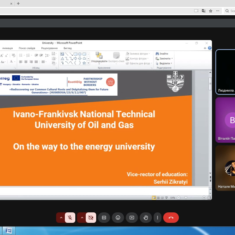235x235 pixels.
Task: Leave the call with red hang-up button
Action: pos(171,218)
